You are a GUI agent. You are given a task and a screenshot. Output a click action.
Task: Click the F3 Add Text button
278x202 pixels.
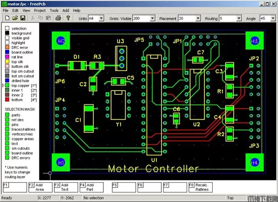(66, 187)
